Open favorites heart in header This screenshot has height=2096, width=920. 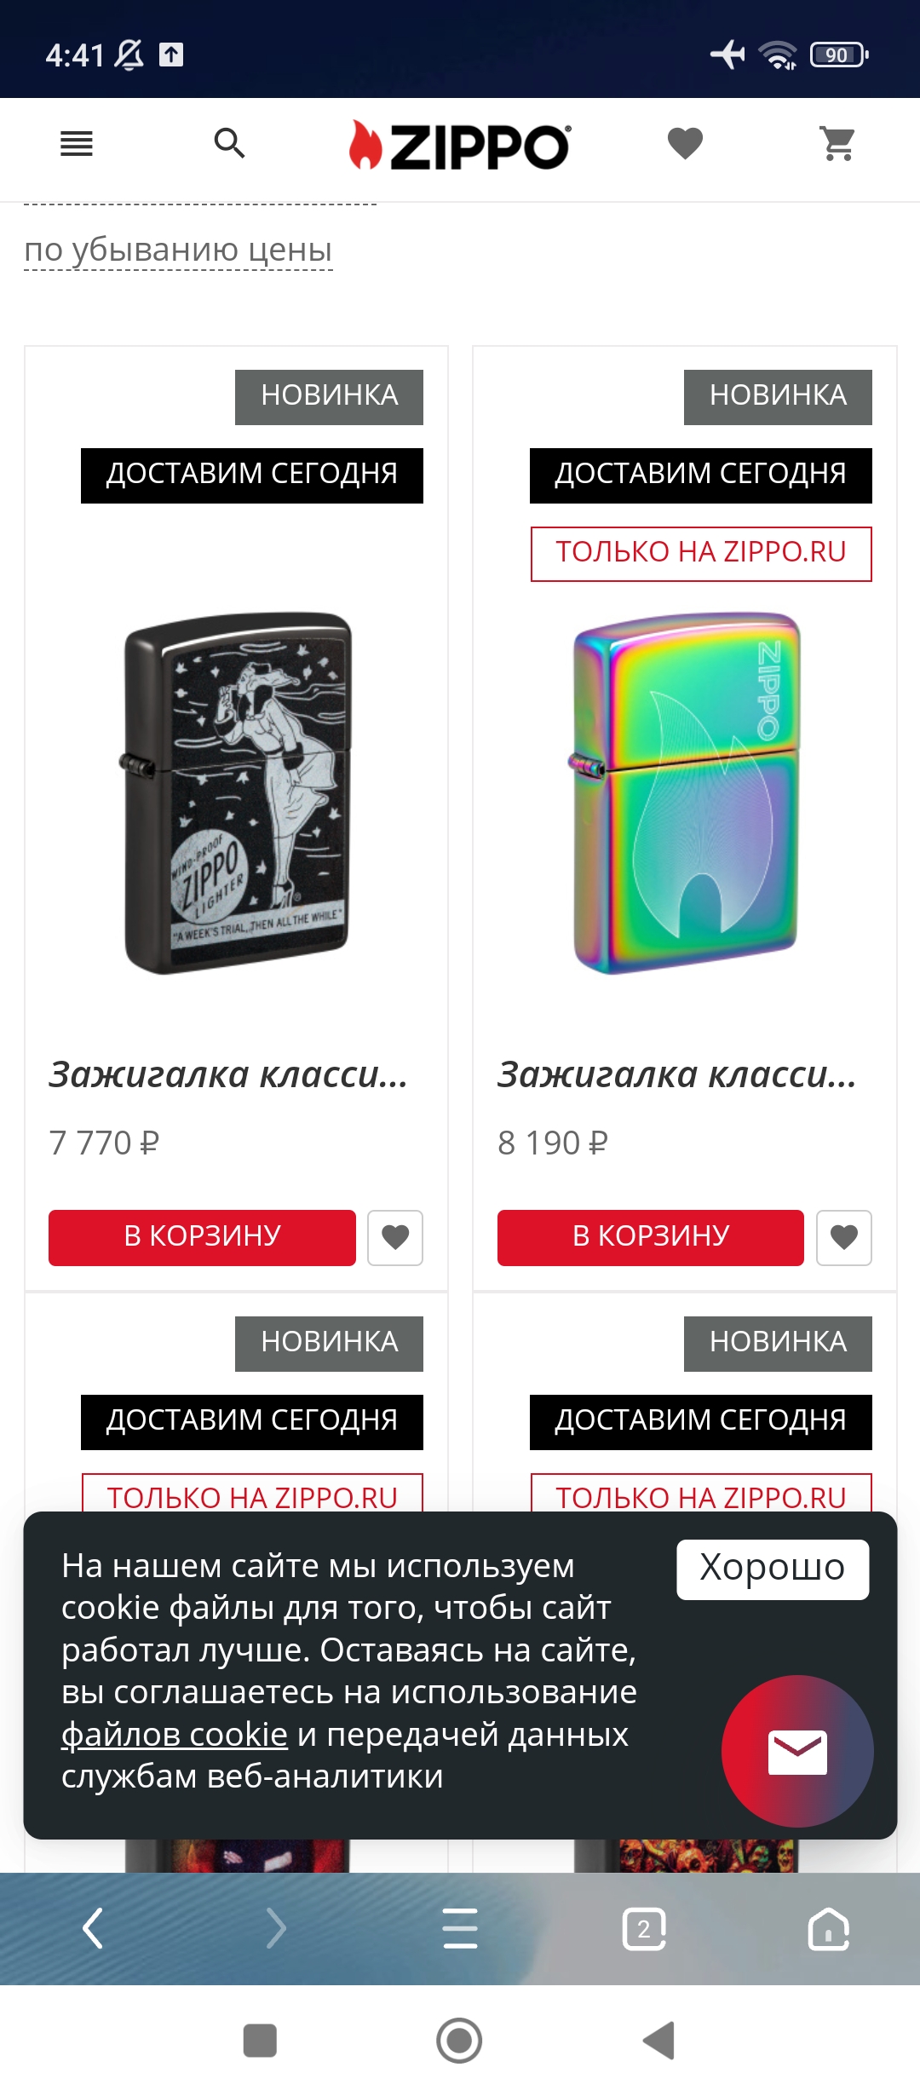(685, 143)
